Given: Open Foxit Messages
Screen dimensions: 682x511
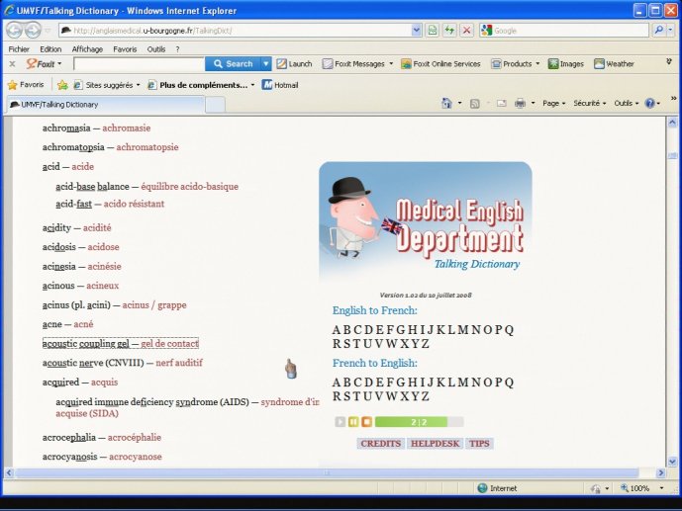Looking at the screenshot, I should [x=357, y=64].
